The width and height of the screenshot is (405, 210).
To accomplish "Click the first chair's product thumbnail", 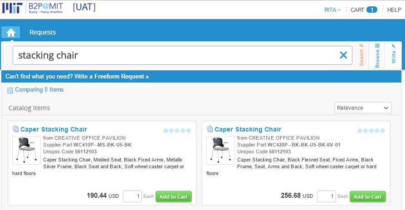I will click(26, 150).
